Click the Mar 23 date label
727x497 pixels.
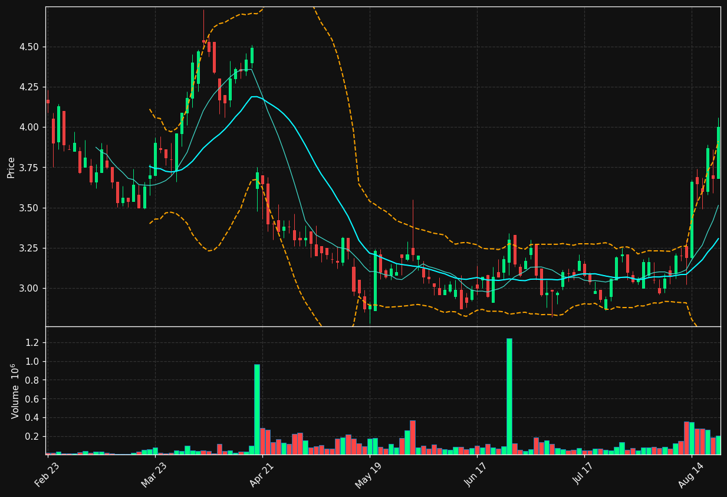pyautogui.click(x=154, y=475)
